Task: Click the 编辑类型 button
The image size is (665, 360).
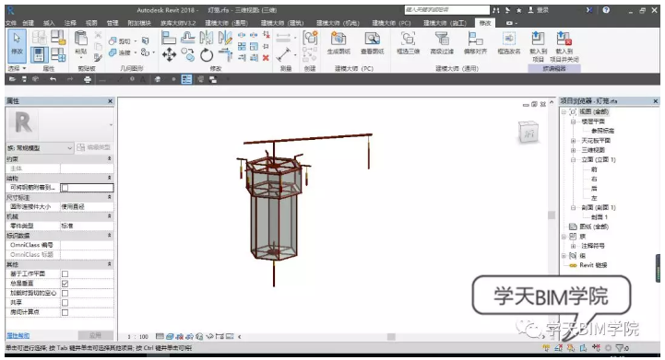Action: click(94, 147)
